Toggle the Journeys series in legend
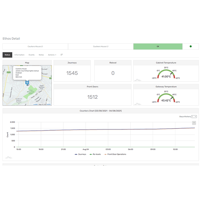Viewport: 201px width, 201px height. pyautogui.click(x=80, y=154)
